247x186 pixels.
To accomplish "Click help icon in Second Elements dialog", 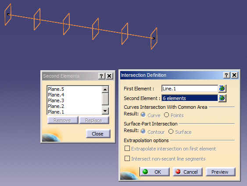I will pyautogui.click(x=101, y=76).
